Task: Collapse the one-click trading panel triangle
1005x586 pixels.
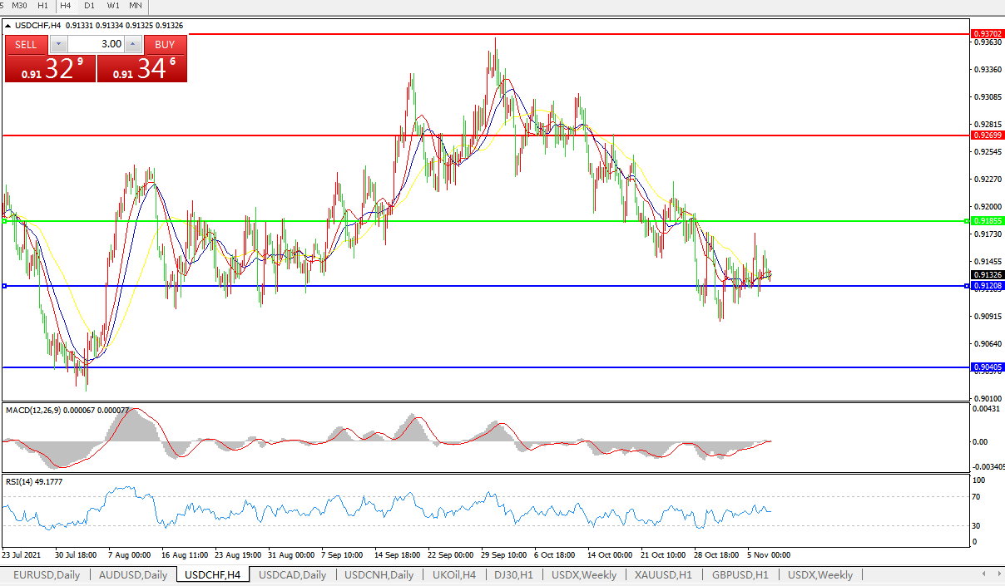Action: click(8, 26)
